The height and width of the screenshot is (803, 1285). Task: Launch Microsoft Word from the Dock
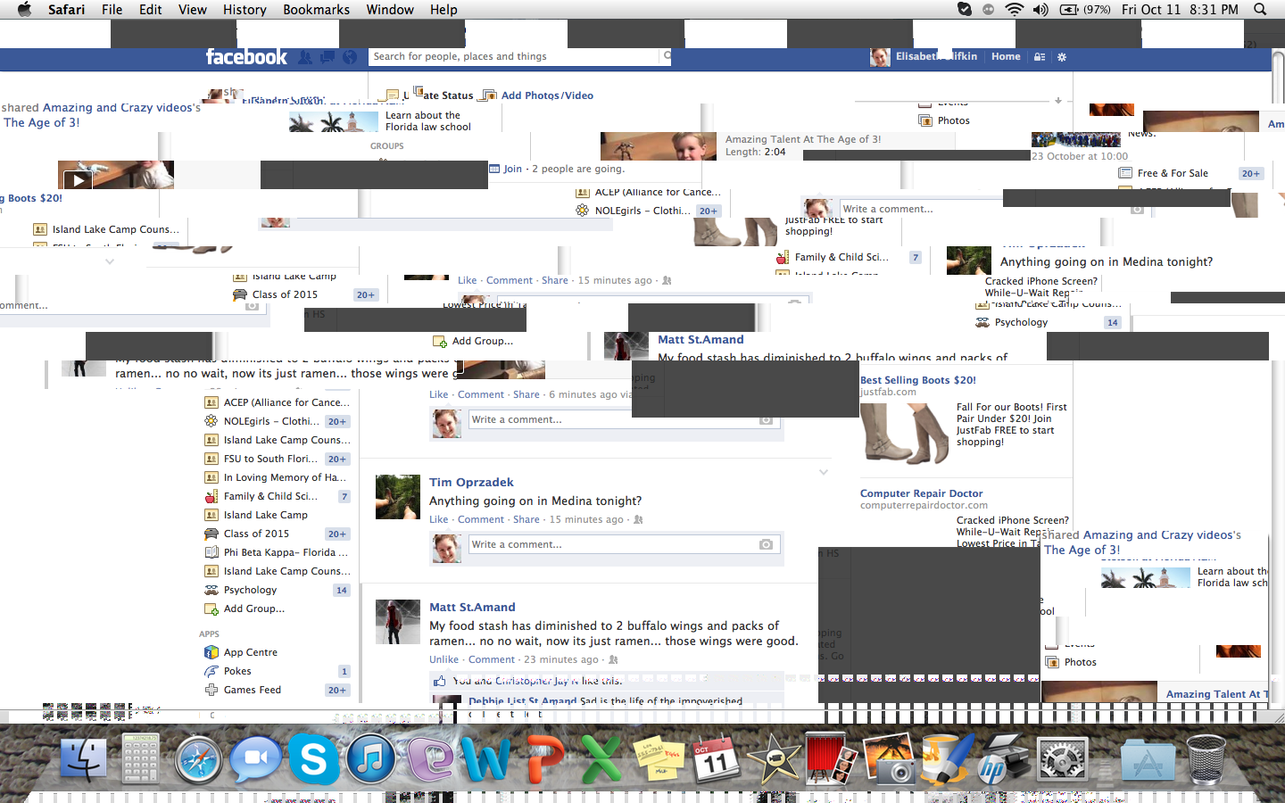tap(485, 760)
